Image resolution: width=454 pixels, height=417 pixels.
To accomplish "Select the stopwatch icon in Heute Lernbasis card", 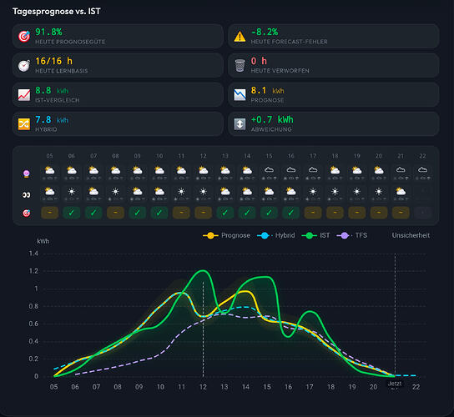I will pos(24,66).
